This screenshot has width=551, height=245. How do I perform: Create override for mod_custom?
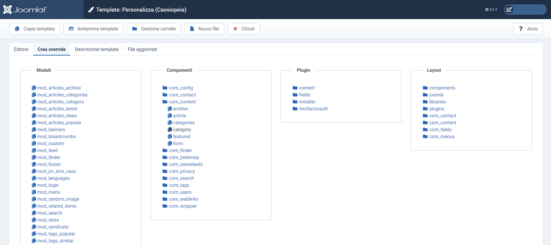(48, 143)
